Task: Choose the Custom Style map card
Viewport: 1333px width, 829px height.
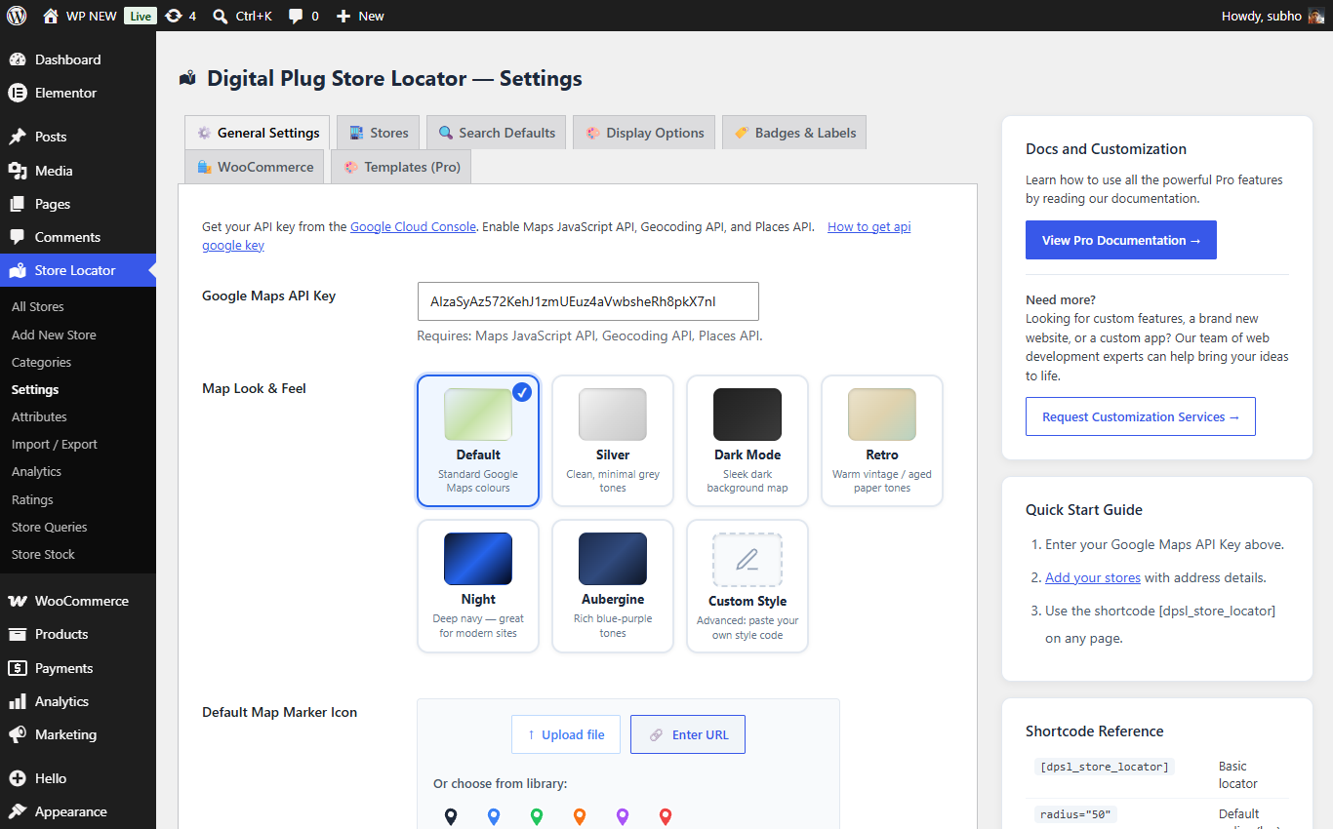Action: (747, 586)
